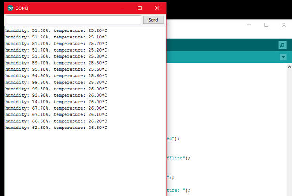The width and height of the screenshot is (292, 196).
Task: Click the first humidity 51.80% reading line
Action: click(x=56, y=30)
